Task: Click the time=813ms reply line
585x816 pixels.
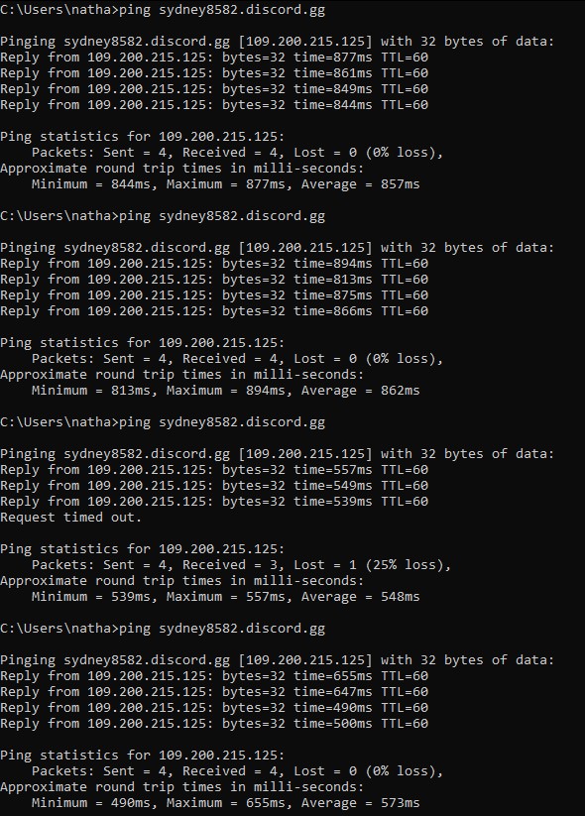Action: point(214,280)
